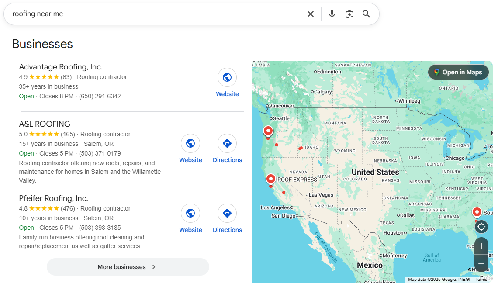Activate voice search with the microphone icon
This screenshot has height=287, width=498.
[332, 14]
